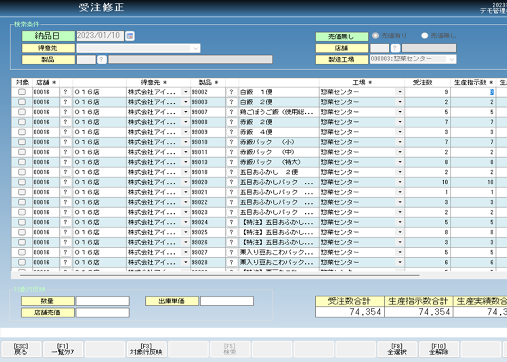Expand 得意先 dropdown in row 99009
This screenshot has height=362, width=507.
click(185, 132)
